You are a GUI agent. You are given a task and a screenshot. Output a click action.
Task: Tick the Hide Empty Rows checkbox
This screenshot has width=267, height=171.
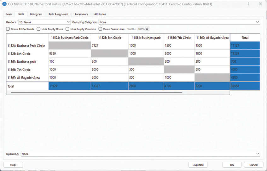click(39, 29)
